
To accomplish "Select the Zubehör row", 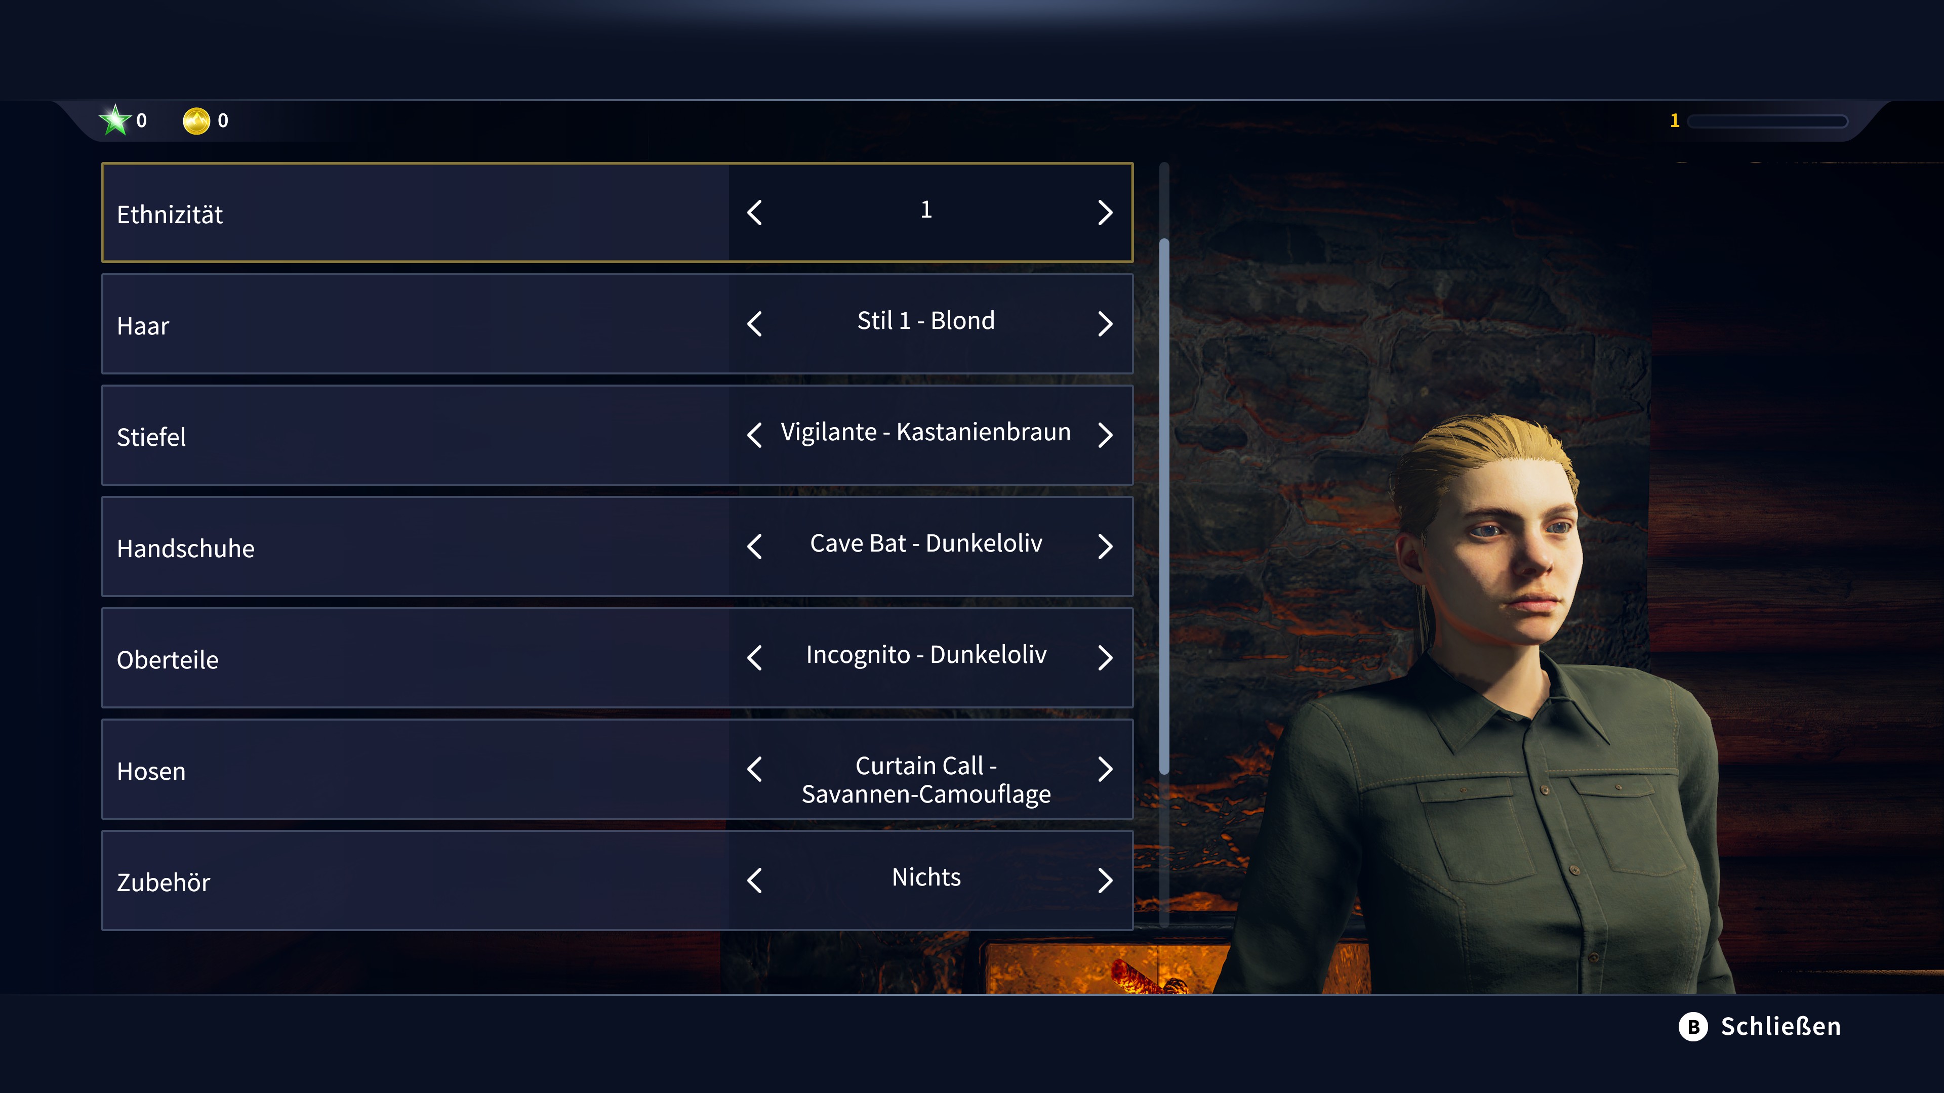I will tap(617, 880).
